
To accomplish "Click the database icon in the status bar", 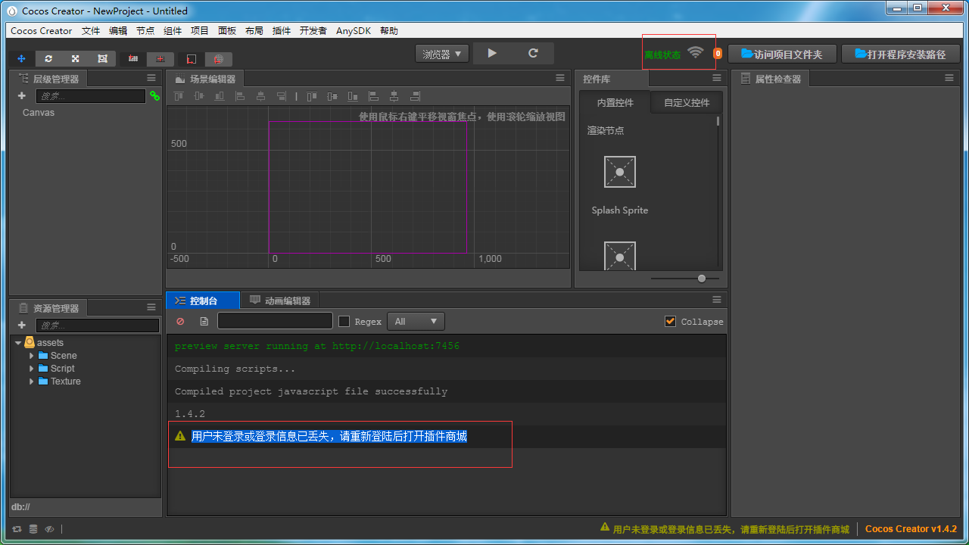I will [33, 529].
